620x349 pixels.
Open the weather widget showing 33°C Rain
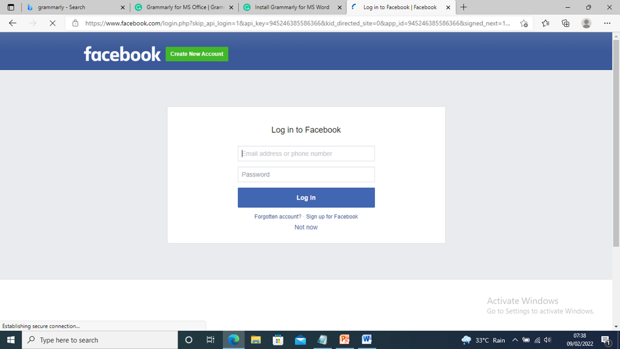[x=483, y=340]
